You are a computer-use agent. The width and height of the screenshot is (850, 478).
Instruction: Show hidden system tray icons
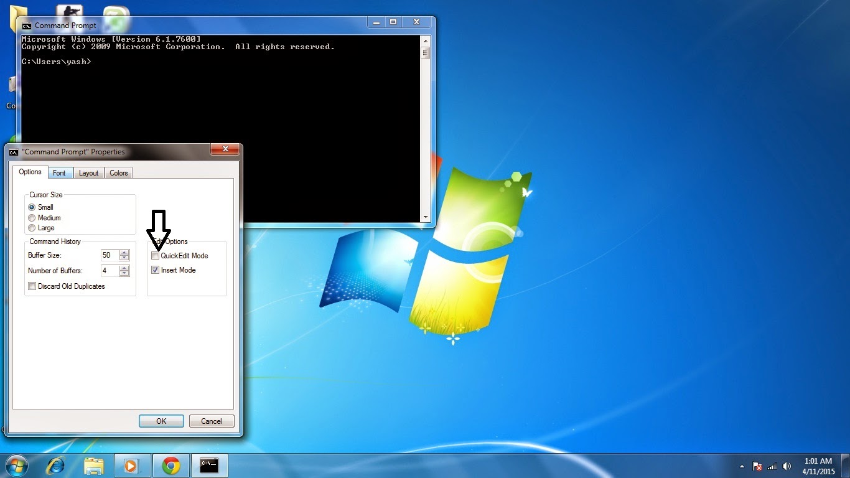point(742,466)
